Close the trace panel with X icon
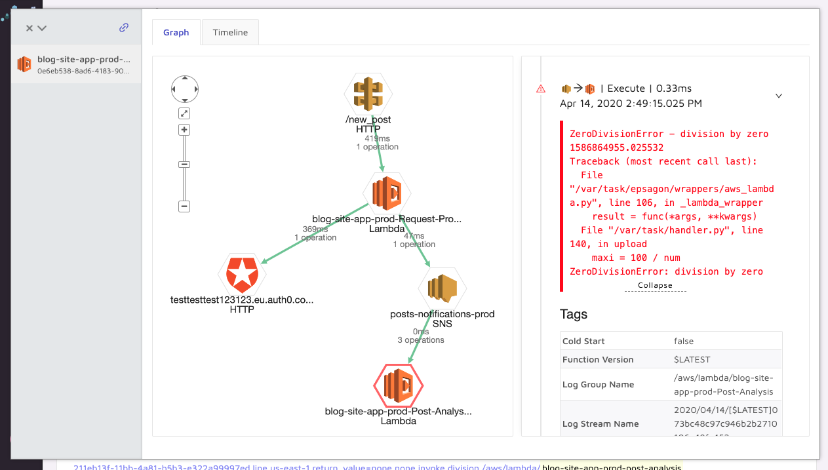 pyautogui.click(x=30, y=28)
